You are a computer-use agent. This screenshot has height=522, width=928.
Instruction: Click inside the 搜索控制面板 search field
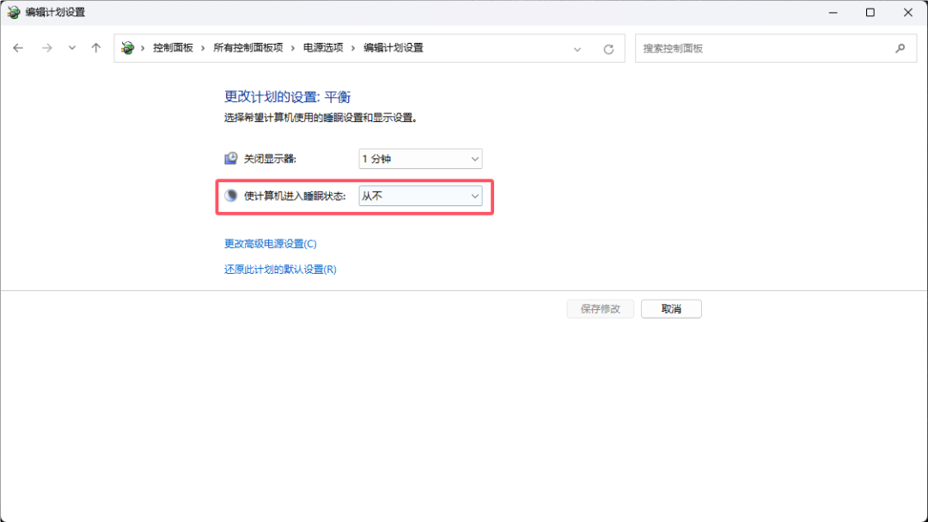(x=756, y=48)
